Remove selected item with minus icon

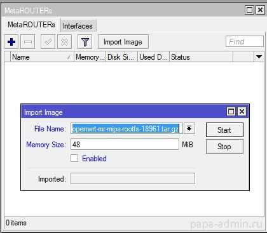28,42
